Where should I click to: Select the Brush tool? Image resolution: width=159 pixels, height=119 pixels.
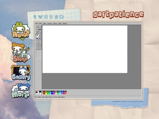[x=40, y=36]
